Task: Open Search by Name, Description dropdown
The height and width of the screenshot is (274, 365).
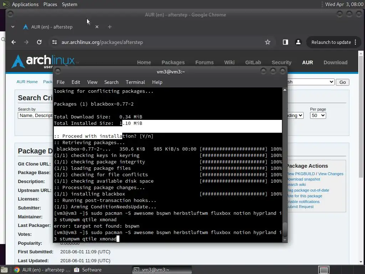Action: tap(35, 115)
